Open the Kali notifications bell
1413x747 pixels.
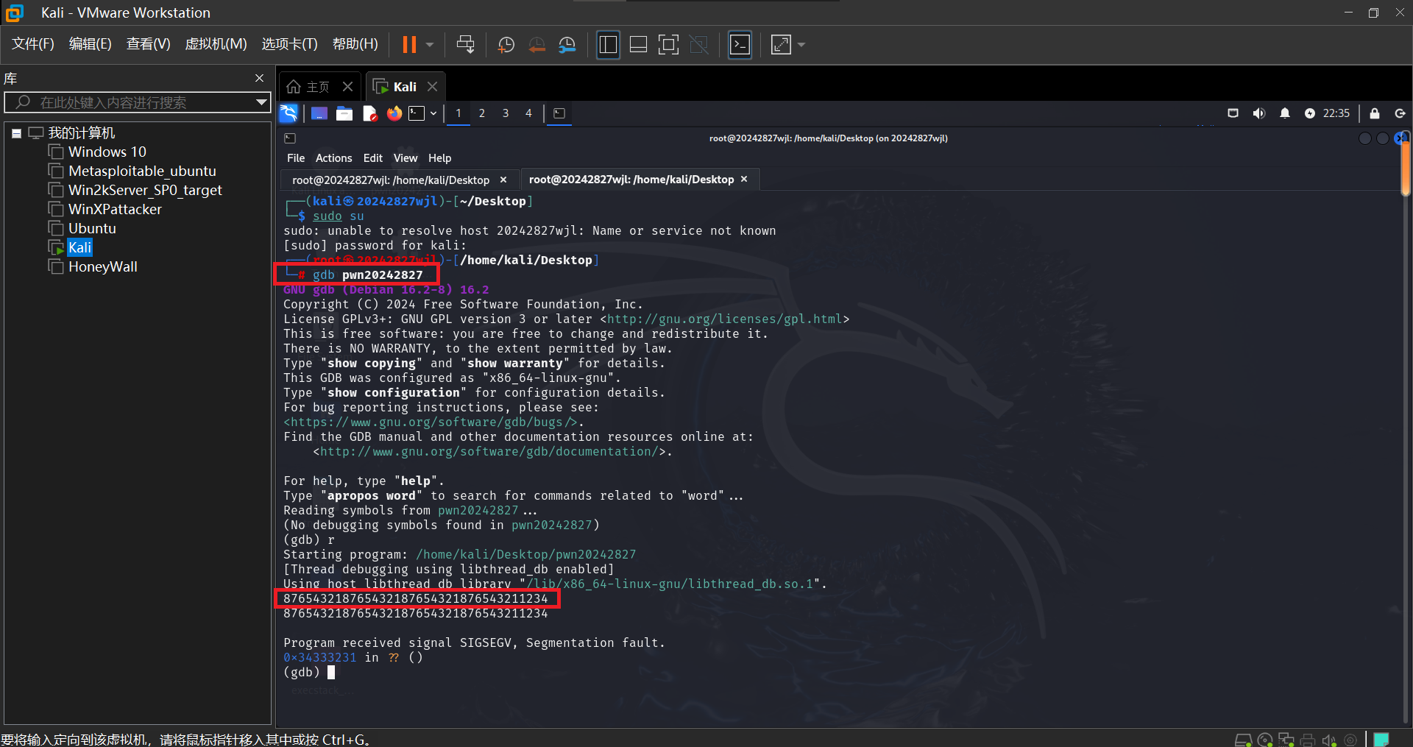tap(1285, 113)
